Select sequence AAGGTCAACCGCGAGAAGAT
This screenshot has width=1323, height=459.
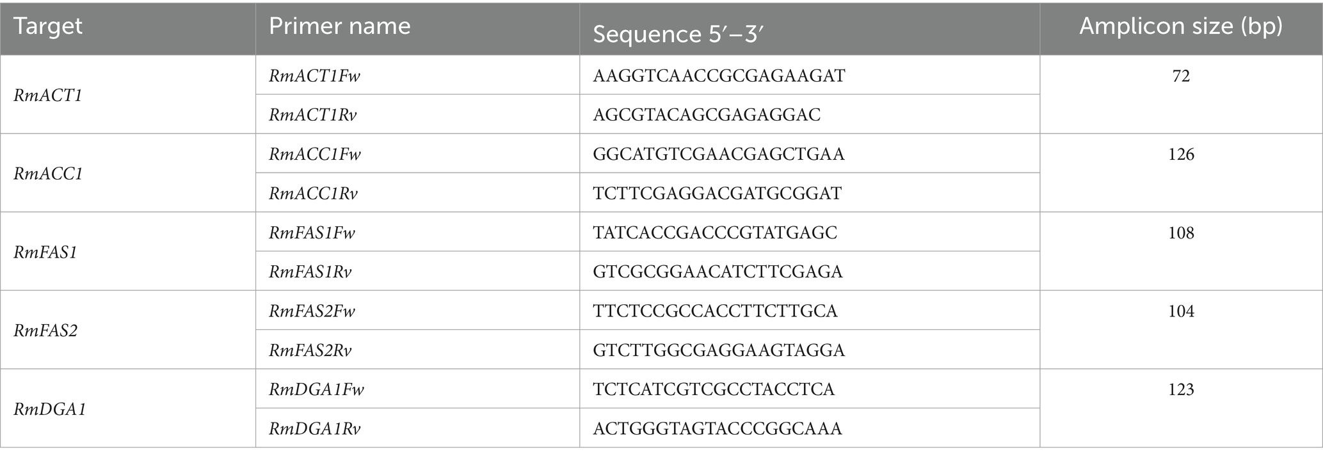click(x=719, y=76)
